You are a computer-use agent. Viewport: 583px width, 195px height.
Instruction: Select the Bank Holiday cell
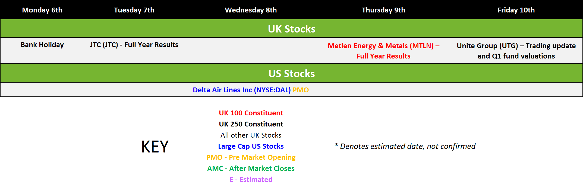tap(42, 45)
